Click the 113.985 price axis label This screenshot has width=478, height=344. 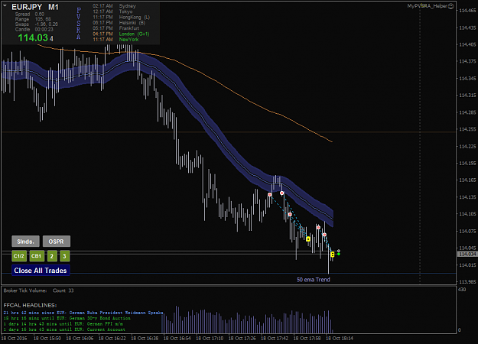click(x=467, y=282)
